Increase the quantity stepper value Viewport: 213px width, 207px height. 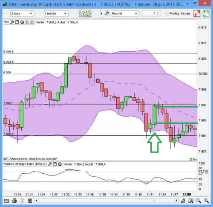[158, 12]
